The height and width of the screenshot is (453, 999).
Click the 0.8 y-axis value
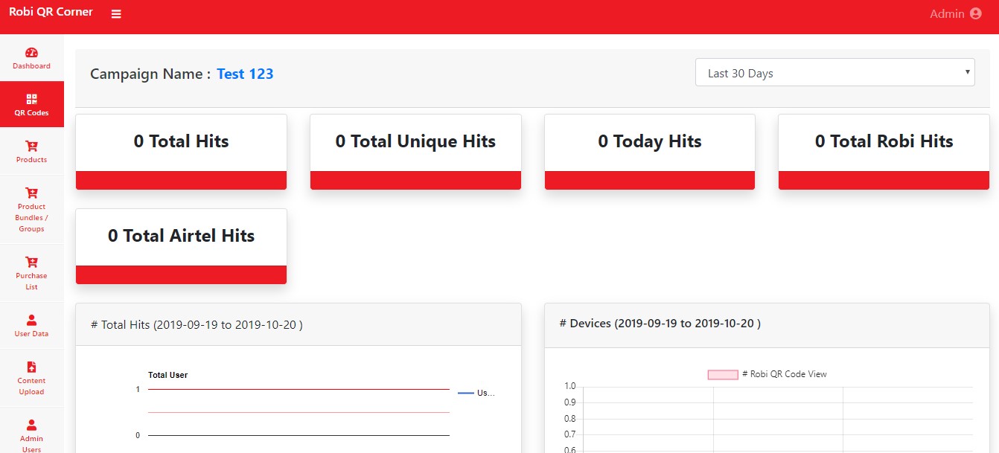(x=570, y=418)
